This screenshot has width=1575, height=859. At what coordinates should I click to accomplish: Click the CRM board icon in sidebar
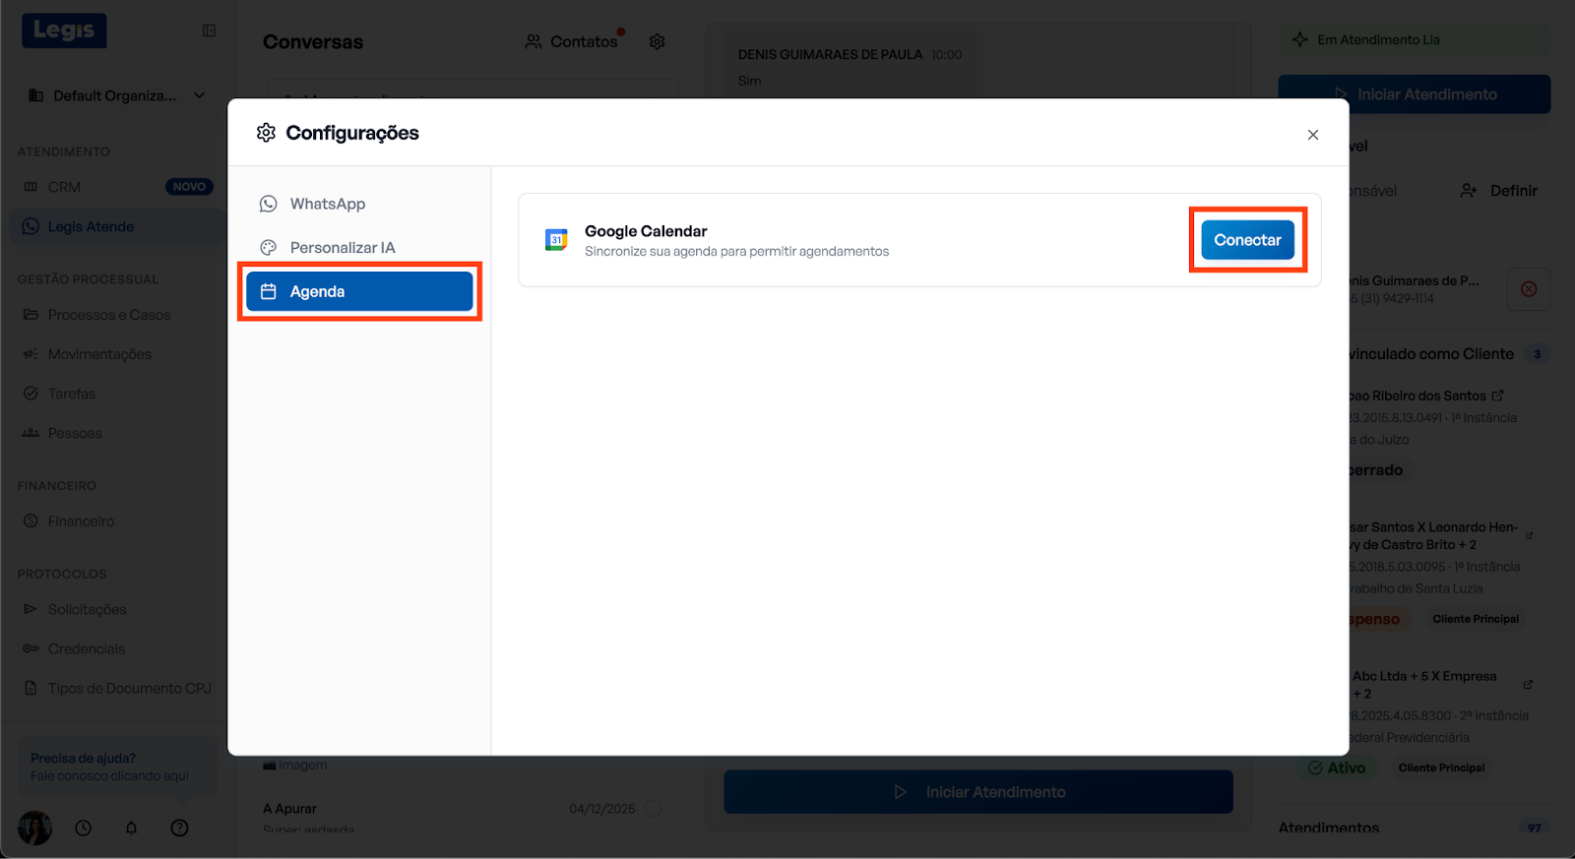pos(31,187)
